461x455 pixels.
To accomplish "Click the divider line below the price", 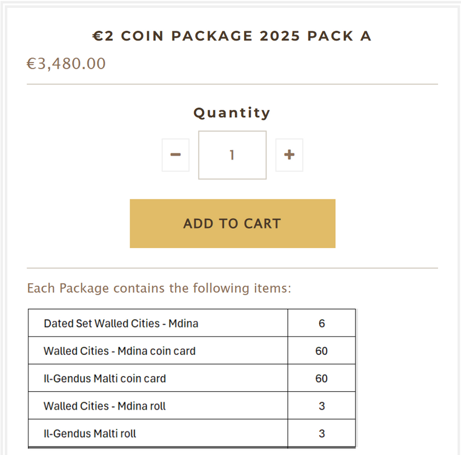I will pyautogui.click(x=232, y=84).
